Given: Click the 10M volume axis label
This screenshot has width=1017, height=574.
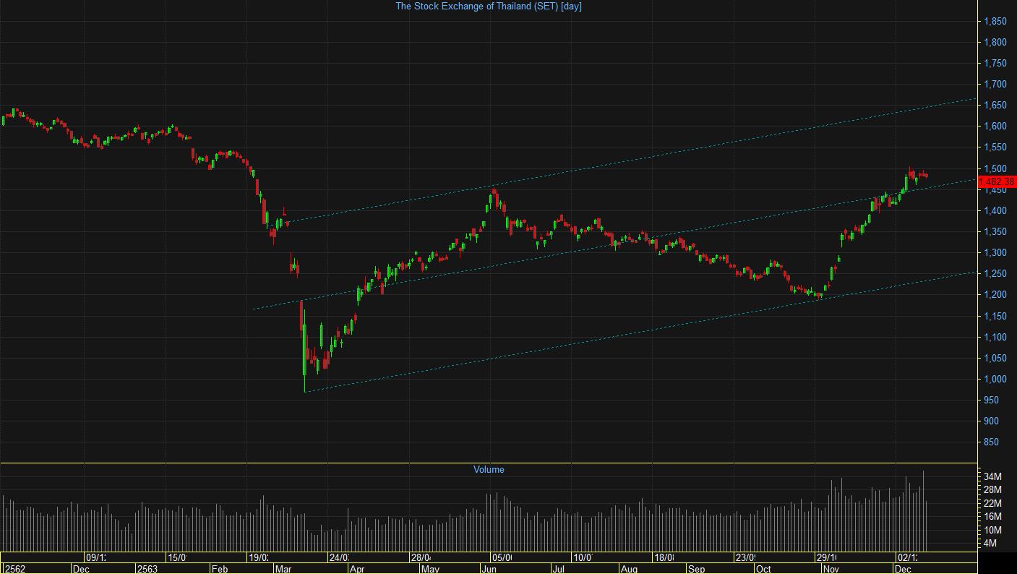Looking at the screenshot, I should pyautogui.click(x=992, y=530).
